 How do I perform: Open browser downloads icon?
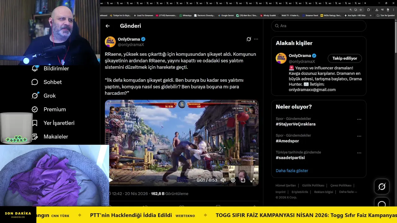click(x=377, y=10)
